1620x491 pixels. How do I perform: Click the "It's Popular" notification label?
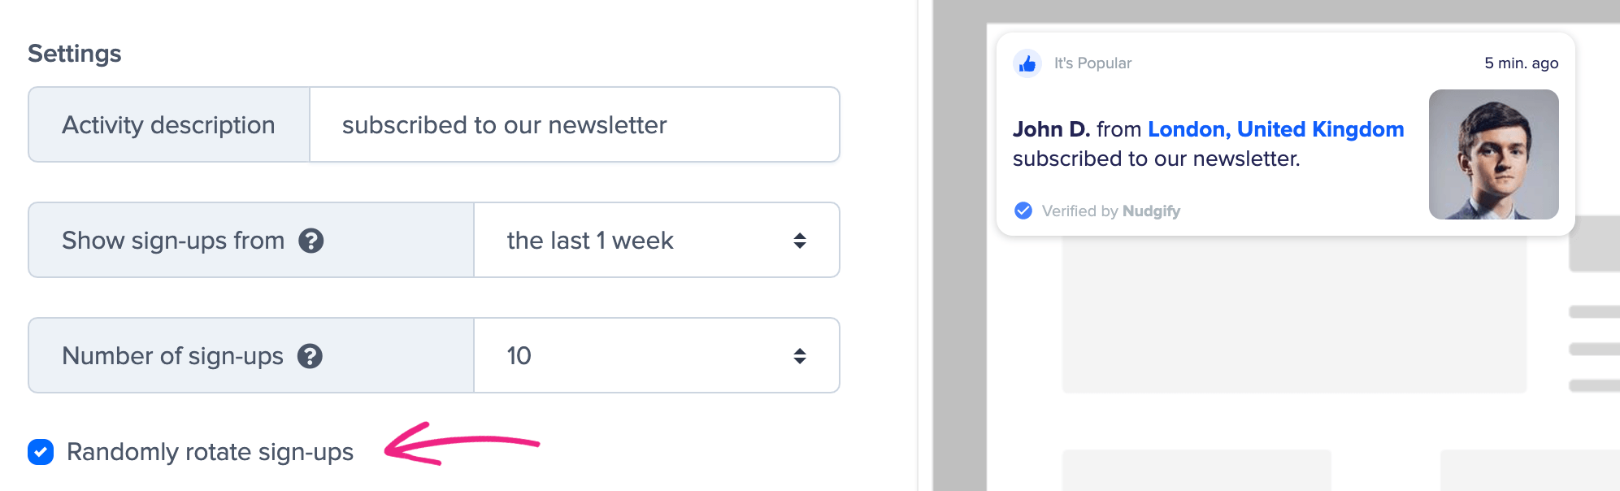1092,63
